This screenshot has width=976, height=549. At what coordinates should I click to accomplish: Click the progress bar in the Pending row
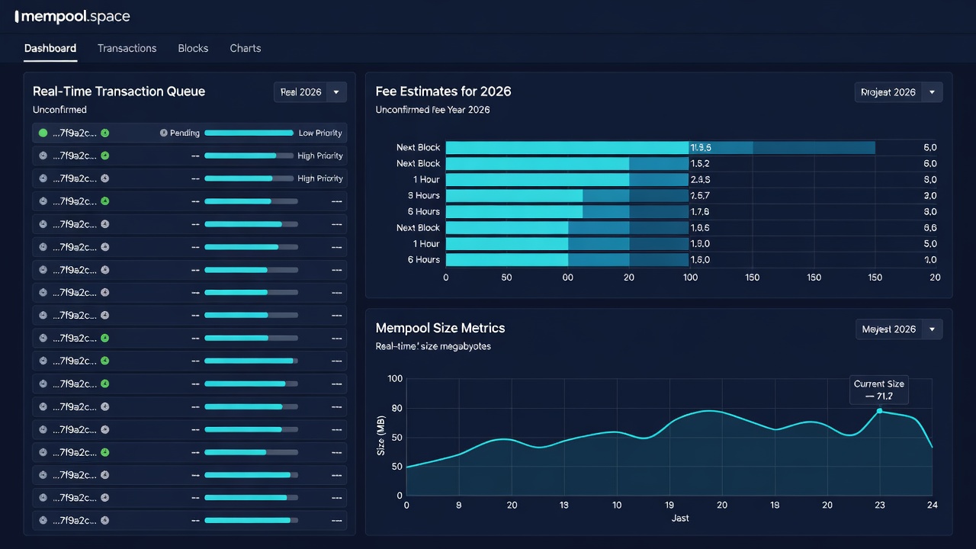249,133
